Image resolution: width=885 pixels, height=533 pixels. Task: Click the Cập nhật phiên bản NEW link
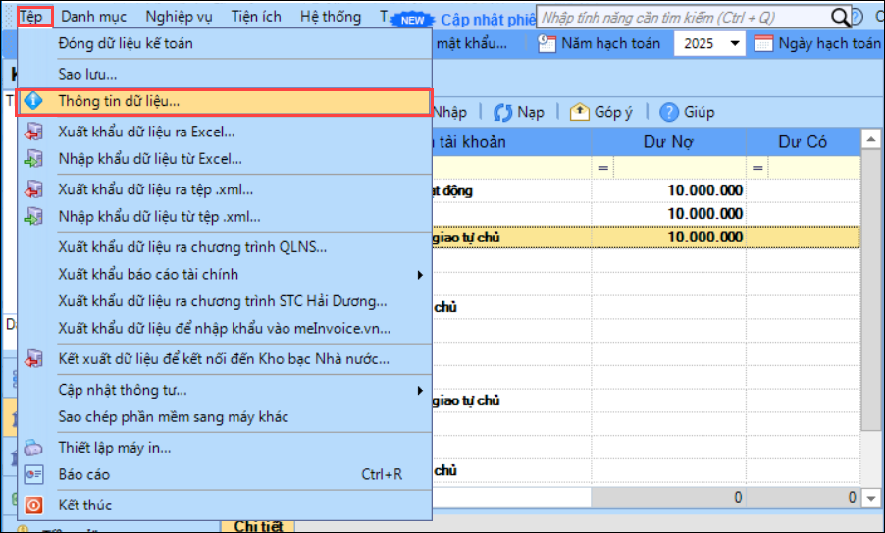(481, 19)
